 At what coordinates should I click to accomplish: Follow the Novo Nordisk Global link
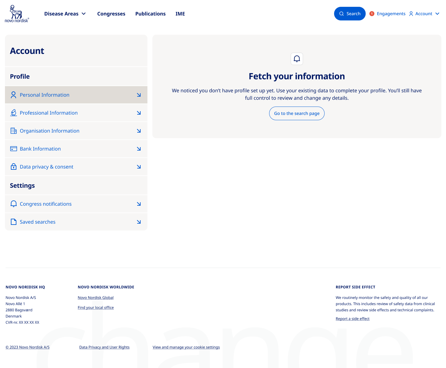(96, 298)
